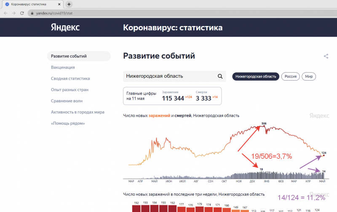The image size is (337, 212).
Task: Open Развитие событий in sidebar
Action: pyautogui.click(x=79, y=56)
